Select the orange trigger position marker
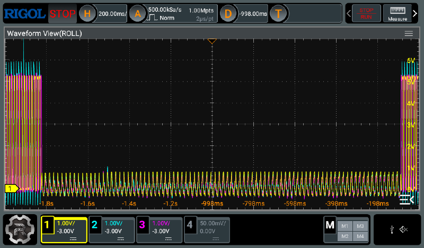The image size is (424, 248). click(x=212, y=41)
